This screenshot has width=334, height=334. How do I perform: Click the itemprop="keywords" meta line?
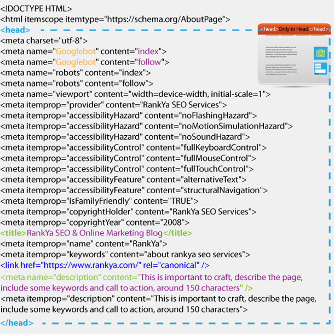(x=125, y=255)
